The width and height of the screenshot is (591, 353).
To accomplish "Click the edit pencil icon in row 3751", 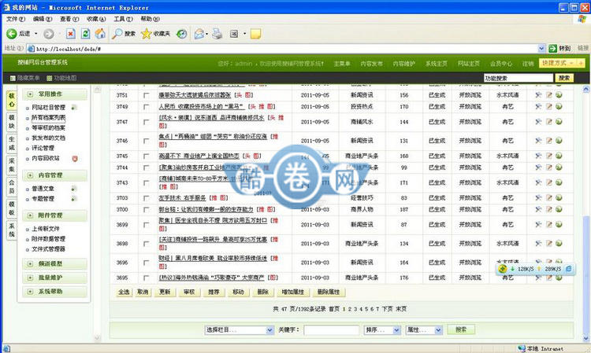I will pyautogui.click(x=548, y=95).
